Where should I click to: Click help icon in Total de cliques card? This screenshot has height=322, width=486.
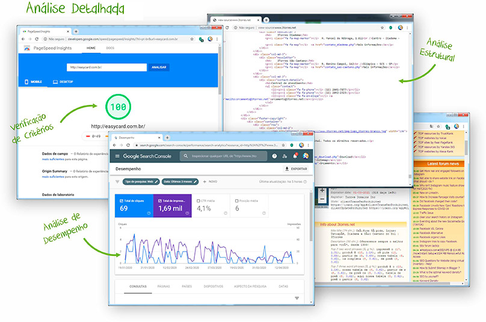[149, 213]
